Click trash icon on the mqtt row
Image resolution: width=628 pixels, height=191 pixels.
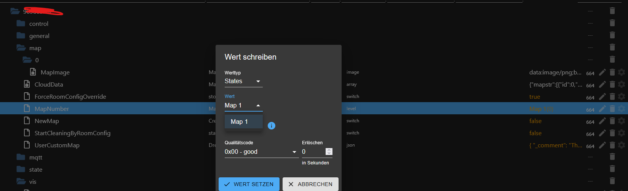(612, 156)
